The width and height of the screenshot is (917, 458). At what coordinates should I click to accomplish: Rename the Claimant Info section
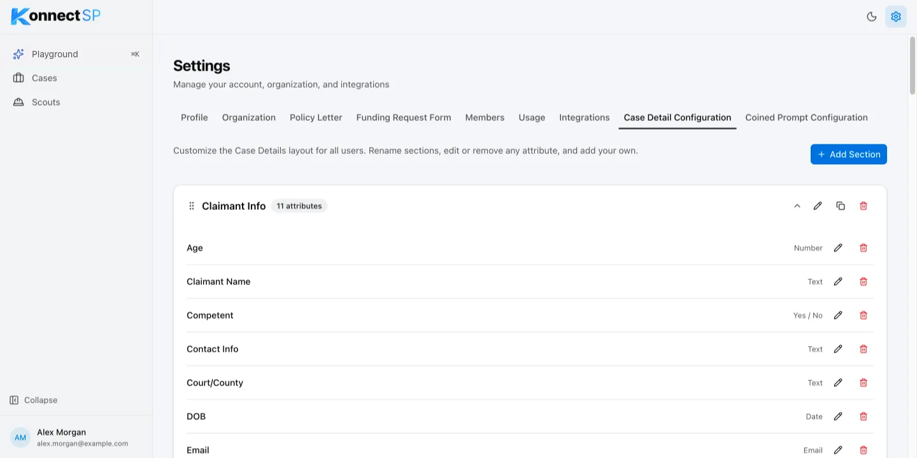tap(818, 206)
